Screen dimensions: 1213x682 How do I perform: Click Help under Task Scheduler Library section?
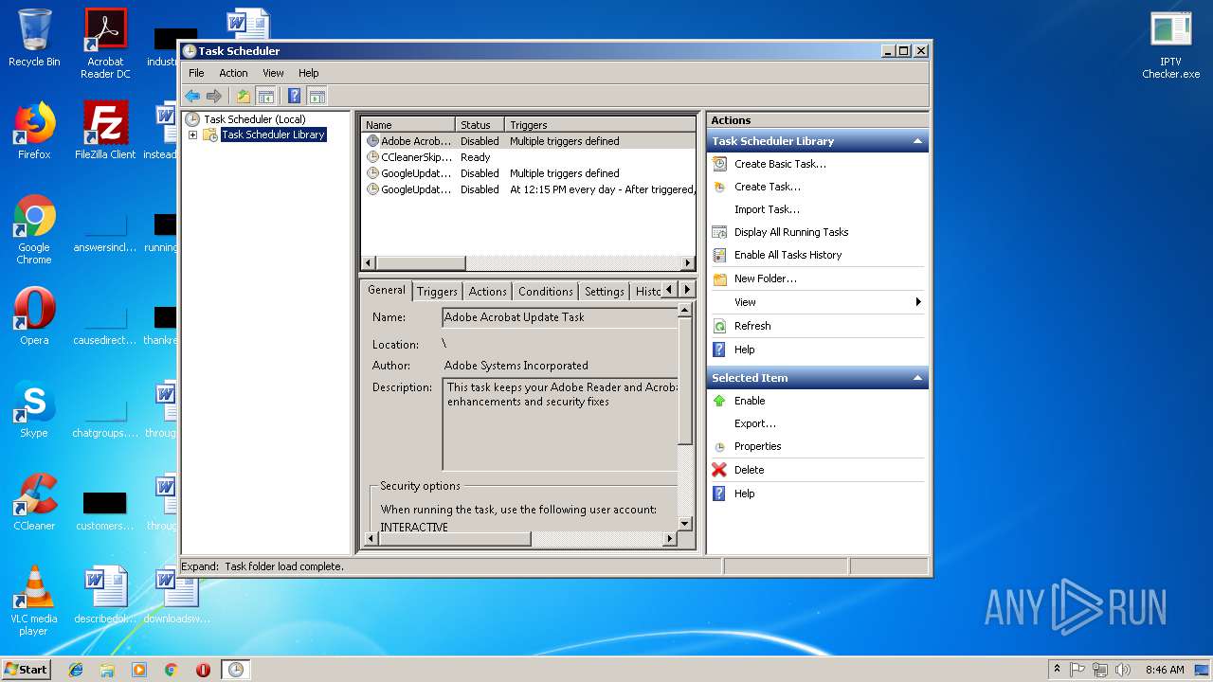[744, 350]
